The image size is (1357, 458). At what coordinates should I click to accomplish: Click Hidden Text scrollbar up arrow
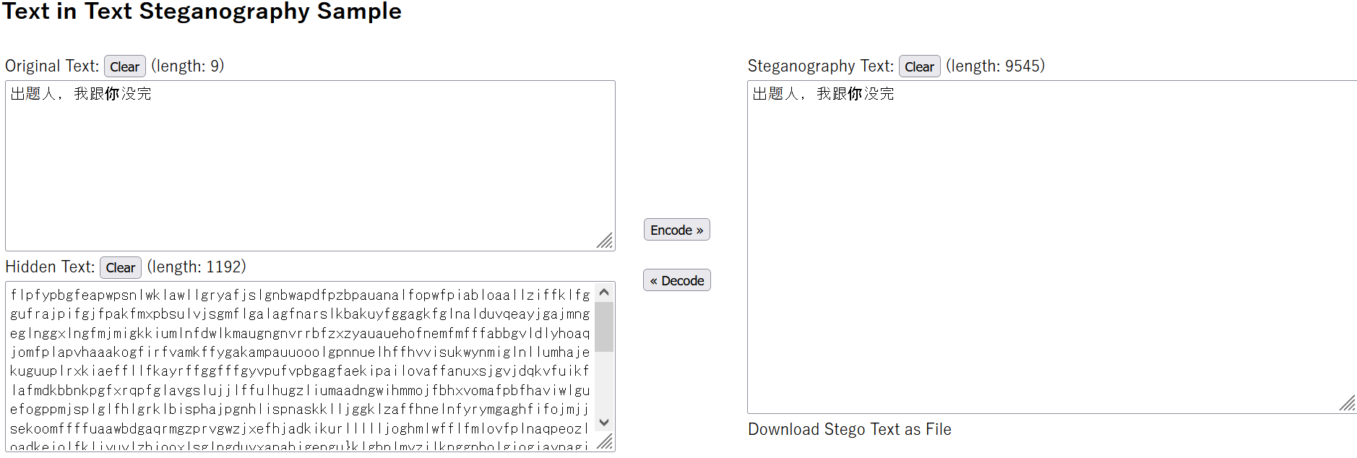605,292
